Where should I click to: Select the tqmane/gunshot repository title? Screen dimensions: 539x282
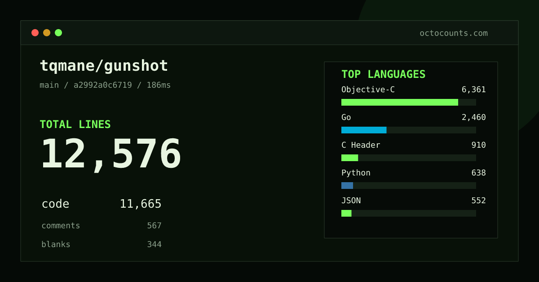coord(104,66)
